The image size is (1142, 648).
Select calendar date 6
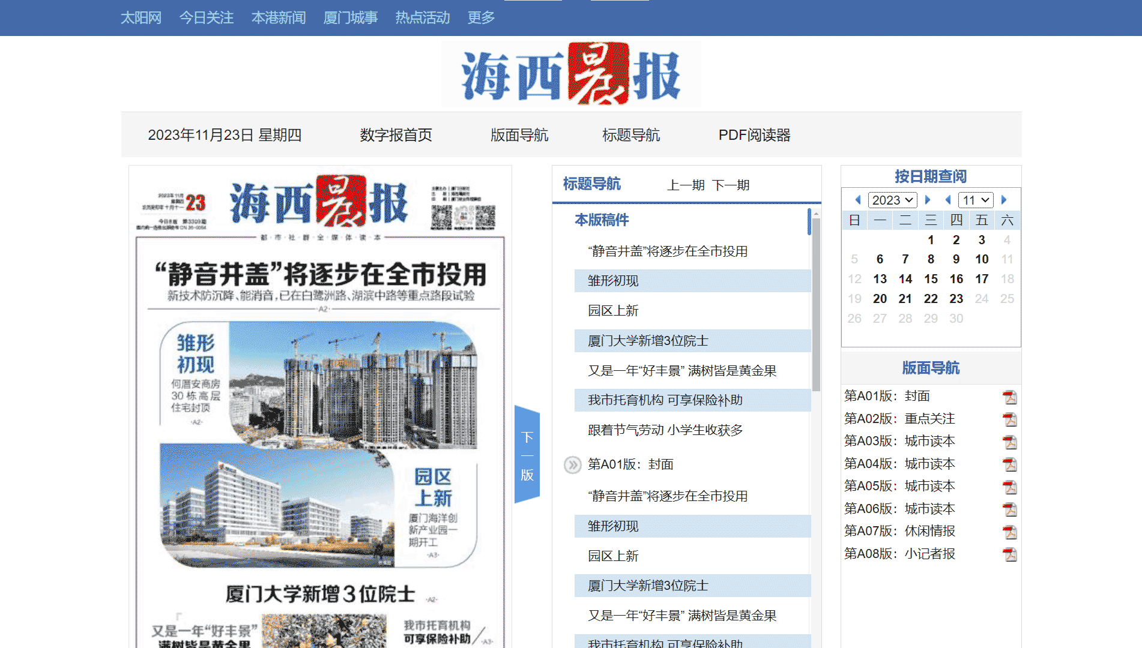tap(880, 259)
